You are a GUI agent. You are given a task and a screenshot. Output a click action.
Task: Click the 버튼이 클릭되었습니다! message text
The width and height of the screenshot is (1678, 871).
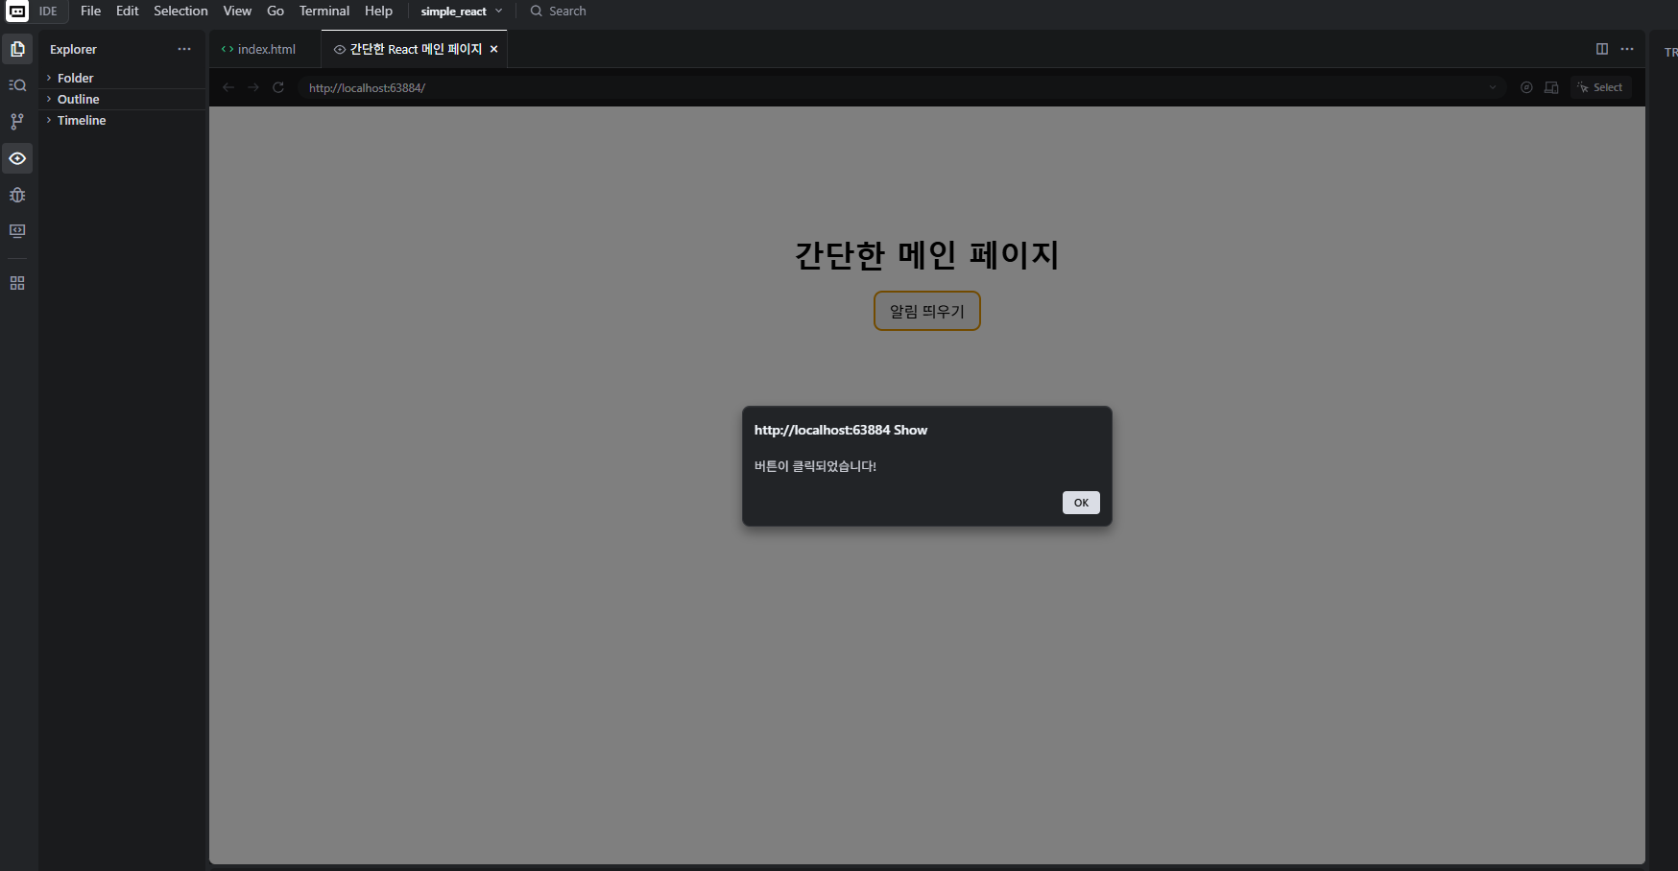click(815, 466)
